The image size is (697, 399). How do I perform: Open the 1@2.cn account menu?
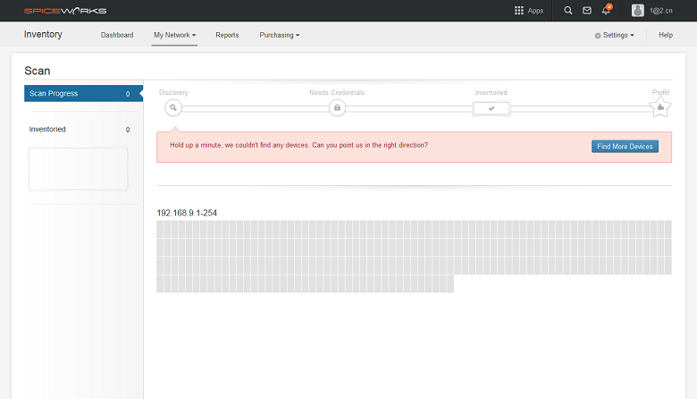pyautogui.click(x=661, y=11)
